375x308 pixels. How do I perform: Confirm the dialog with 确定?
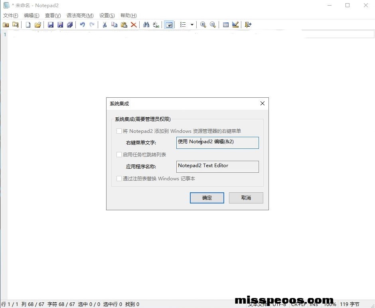[207, 198]
